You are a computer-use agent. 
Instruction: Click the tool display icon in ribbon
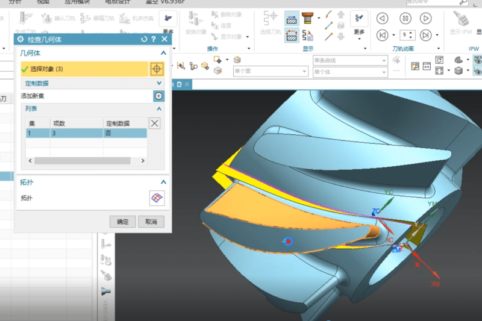coord(308,18)
